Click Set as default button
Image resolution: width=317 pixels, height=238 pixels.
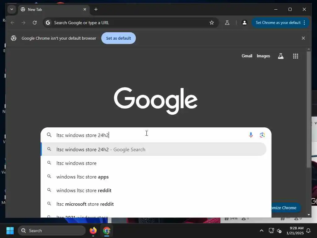(x=119, y=38)
